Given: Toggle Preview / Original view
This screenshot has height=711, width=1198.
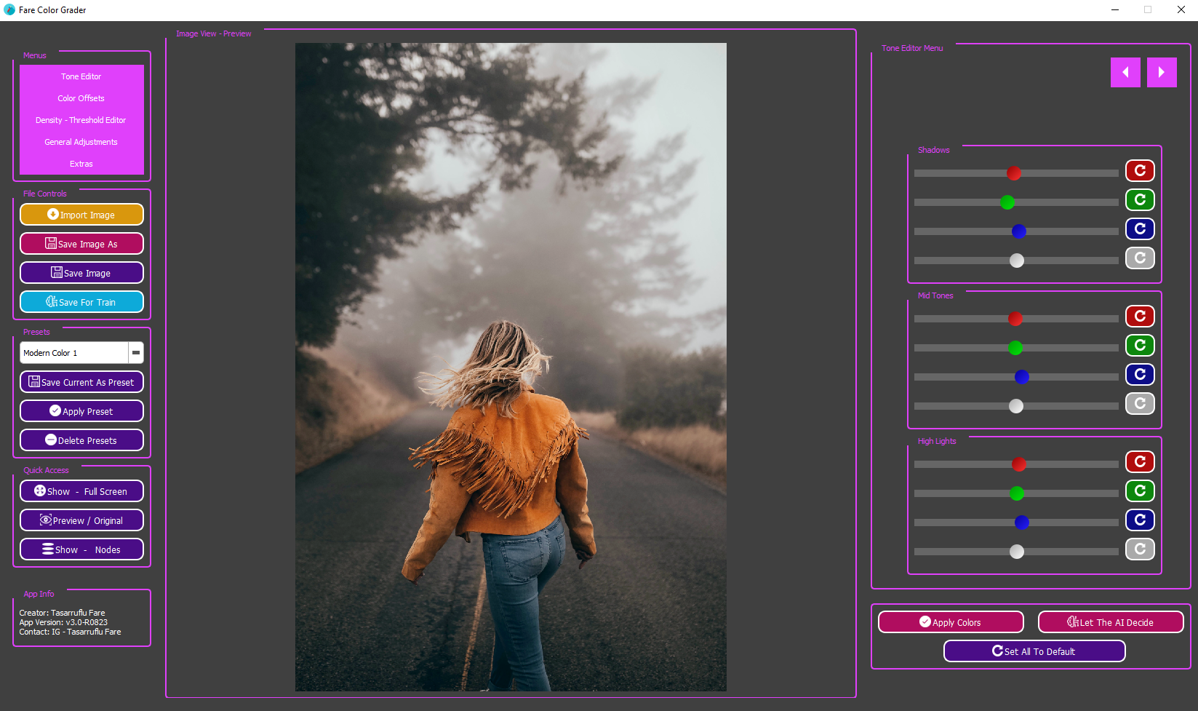Looking at the screenshot, I should click(x=81, y=520).
